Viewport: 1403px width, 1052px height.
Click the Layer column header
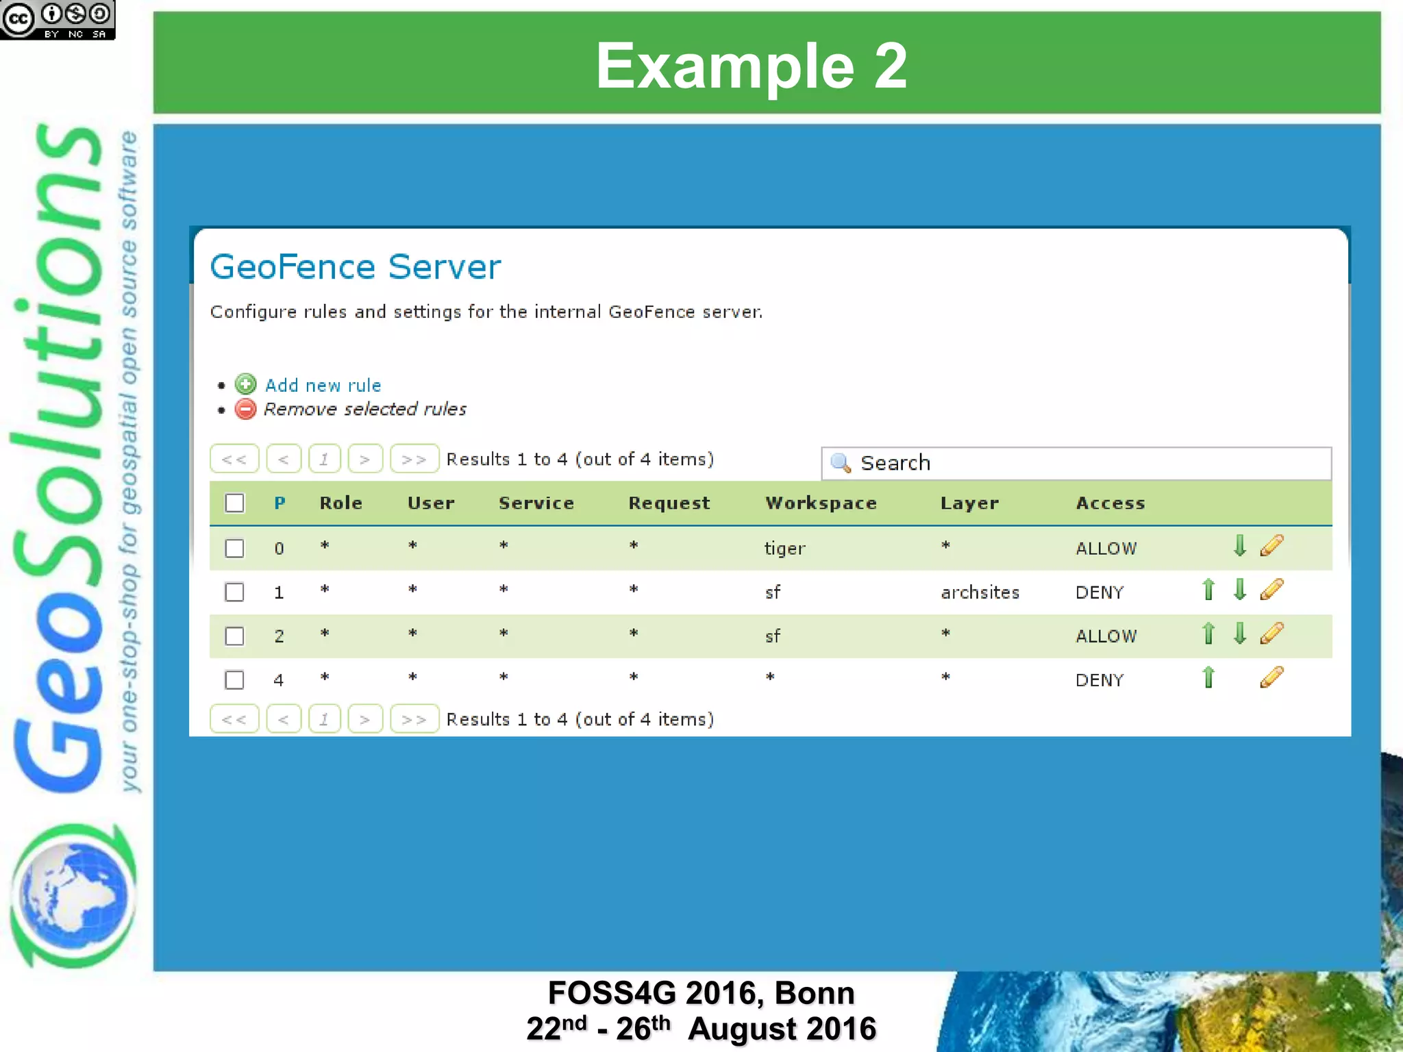pos(969,504)
